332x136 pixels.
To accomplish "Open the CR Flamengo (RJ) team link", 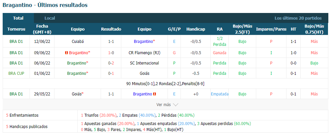I will click(145, 53).
